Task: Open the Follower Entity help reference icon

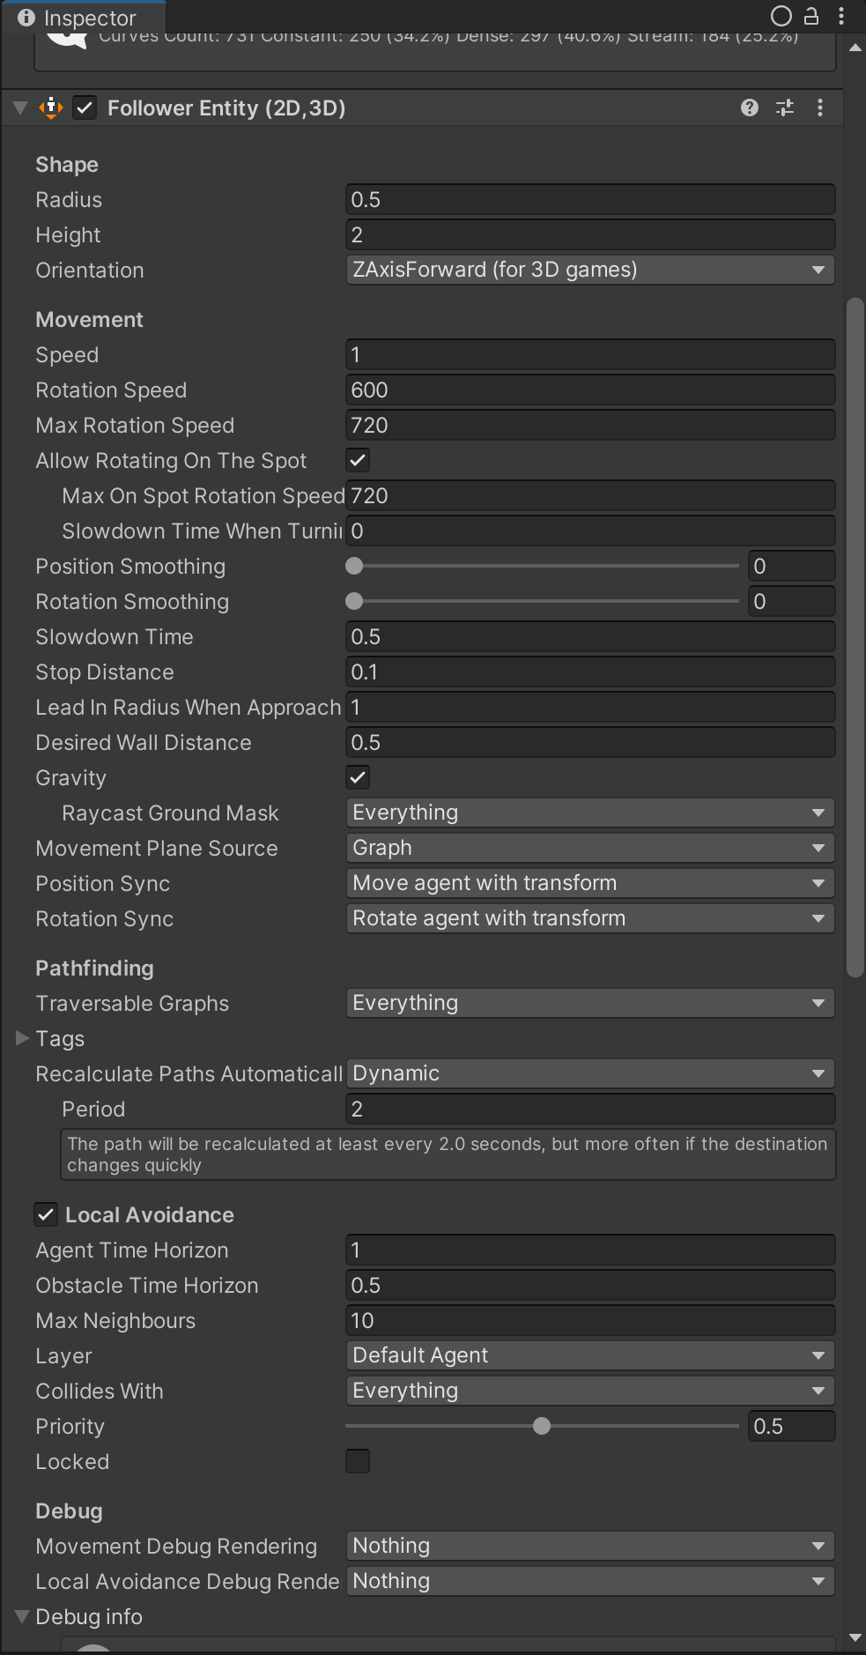Action: [749, 108]
